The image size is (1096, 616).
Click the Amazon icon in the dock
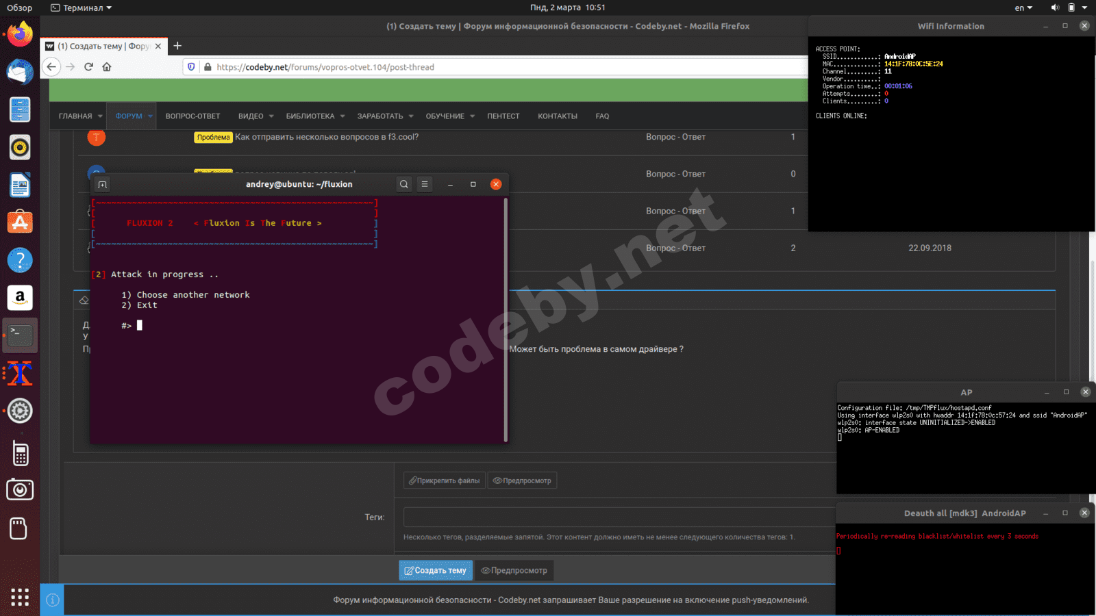(x=20, y=298)
